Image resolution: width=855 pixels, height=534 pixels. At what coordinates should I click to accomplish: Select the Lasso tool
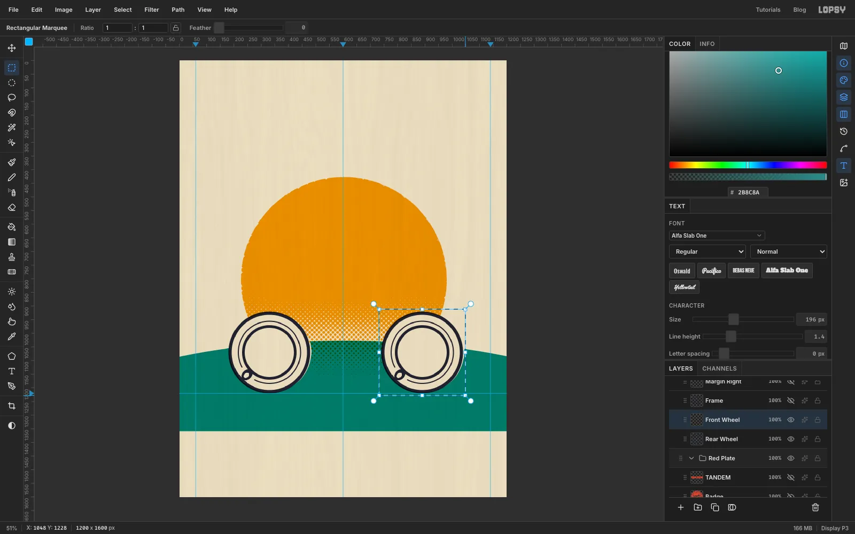coord(12,98)
